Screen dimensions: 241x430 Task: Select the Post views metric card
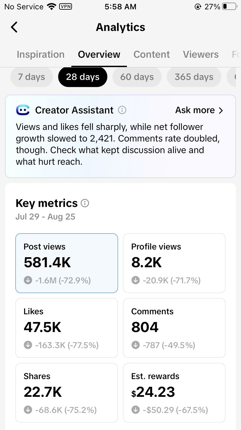[67, 263]
